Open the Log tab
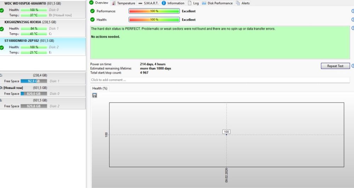 [193, 3]
